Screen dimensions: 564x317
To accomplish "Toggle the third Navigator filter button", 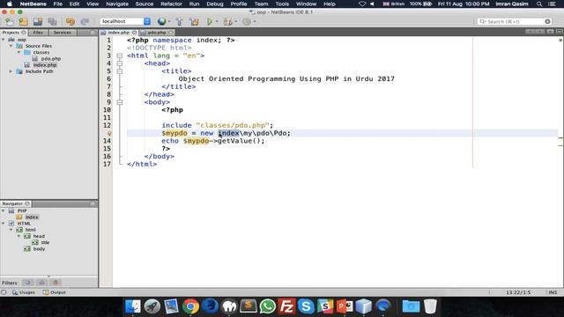I will [x=56, y=283].
